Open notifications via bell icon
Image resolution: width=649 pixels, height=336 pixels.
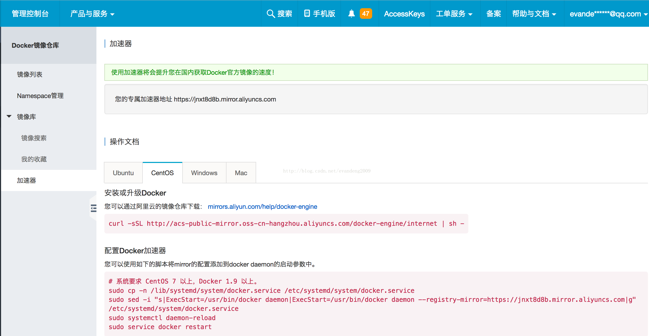pos(351,14)
